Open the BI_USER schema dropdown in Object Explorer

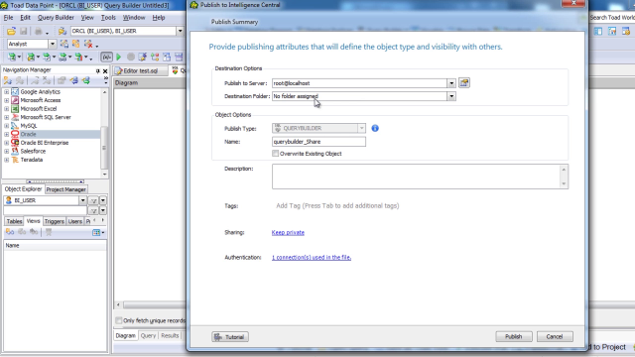(x=82, y=200)
